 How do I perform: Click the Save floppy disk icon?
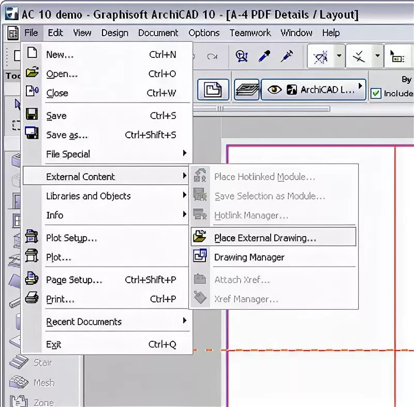tap(32, 114)
